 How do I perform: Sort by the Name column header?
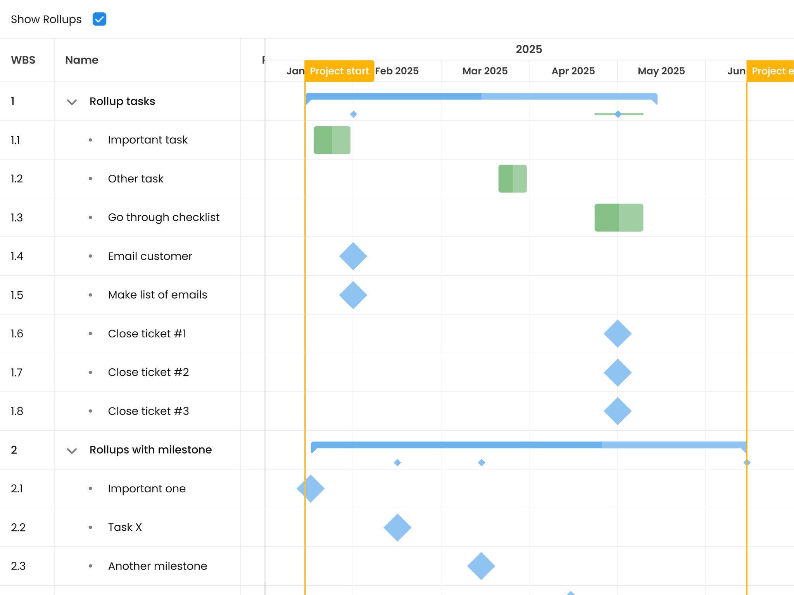[x=82, y=60]
